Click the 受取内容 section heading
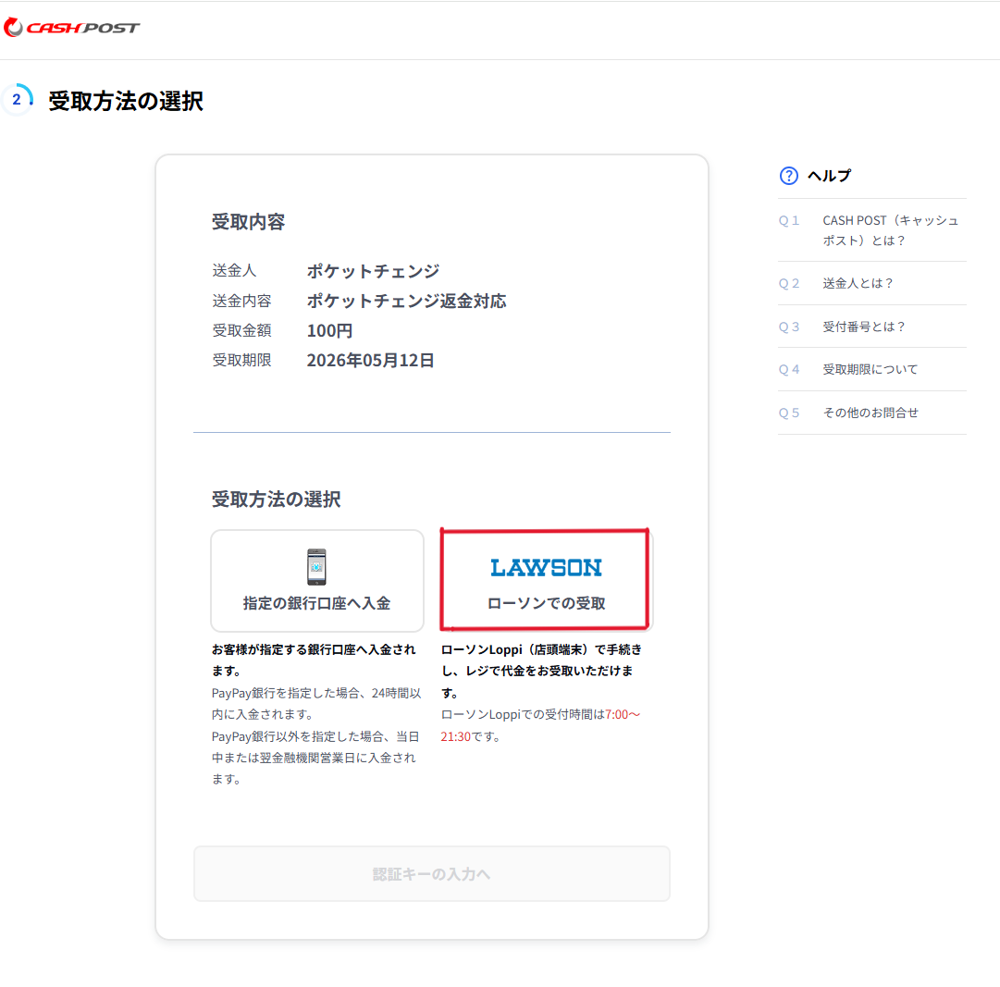Screen dimensions: 1000x987 tap(248, 222)
